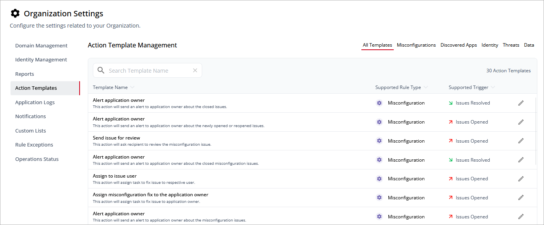The height and width of the screenshot is (225, 544).
Task: Edit the Assign to issue user template
Action: pyautogui.click(x=521, y=179)
